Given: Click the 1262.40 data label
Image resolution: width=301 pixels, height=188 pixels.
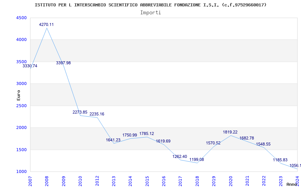Looking at the screenshot, I should (180, 156).
